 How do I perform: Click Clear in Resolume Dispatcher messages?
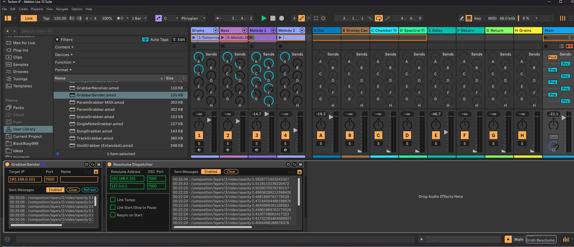231,172
